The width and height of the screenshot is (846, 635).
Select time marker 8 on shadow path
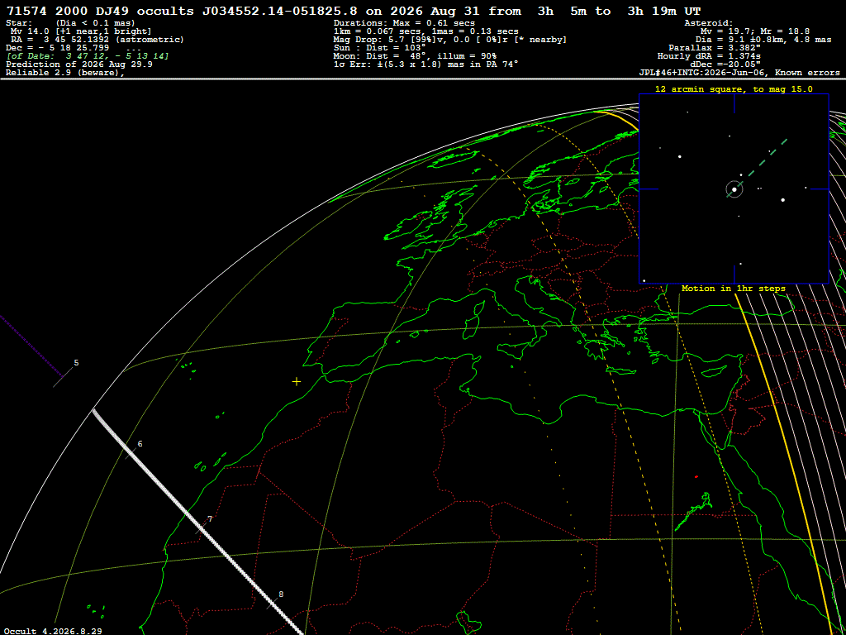click(x=281, y=594)
